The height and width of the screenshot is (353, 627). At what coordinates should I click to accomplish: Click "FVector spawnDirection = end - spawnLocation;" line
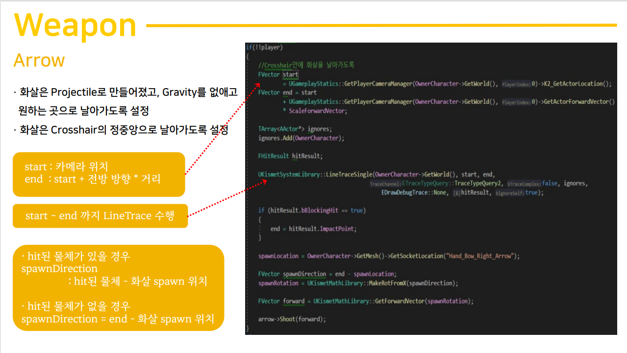coord(327,274)
